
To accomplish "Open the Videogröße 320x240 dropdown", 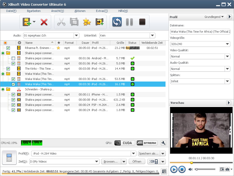I will click(227, 44).
